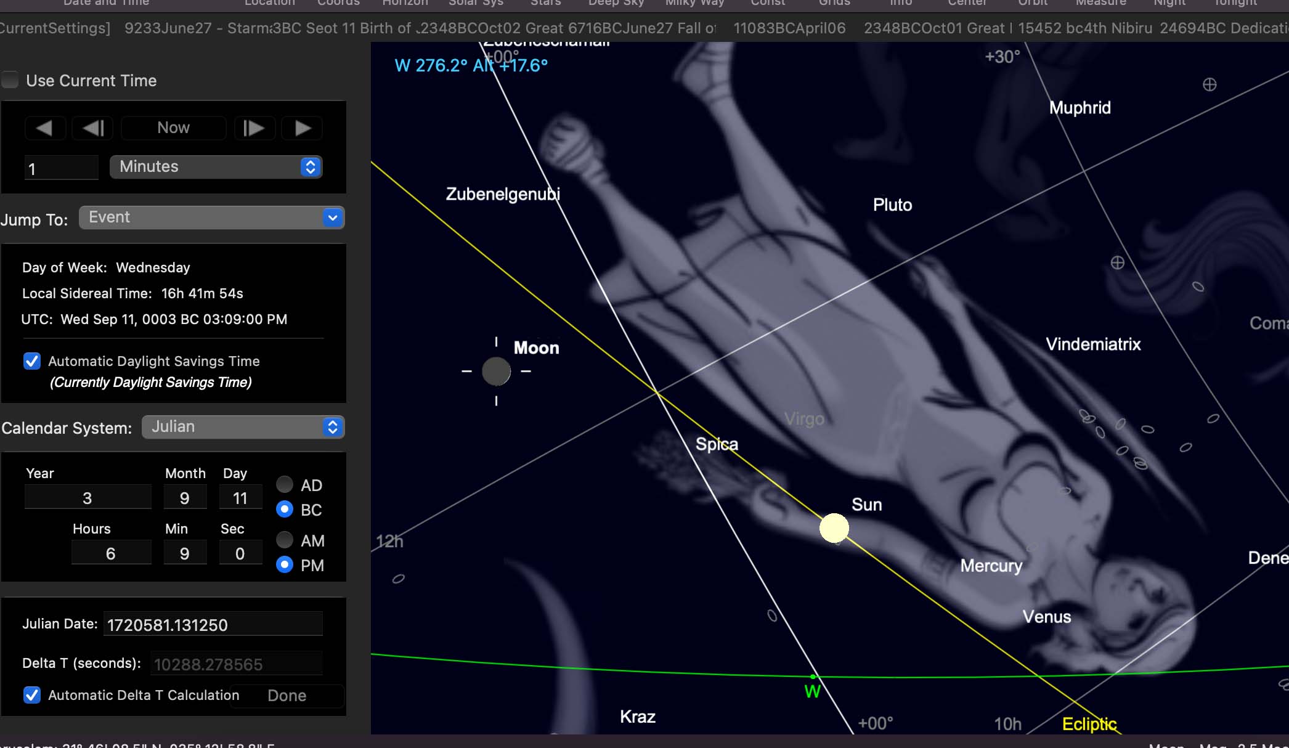Click the crosshair circle symbol near Muphrid

click(1210, 84)
